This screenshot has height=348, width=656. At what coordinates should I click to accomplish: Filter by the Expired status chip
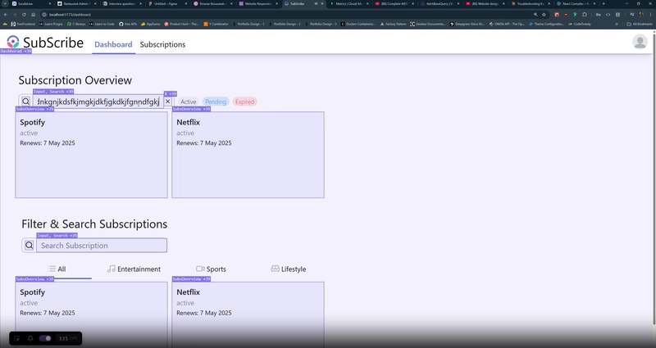click(244, 102)
